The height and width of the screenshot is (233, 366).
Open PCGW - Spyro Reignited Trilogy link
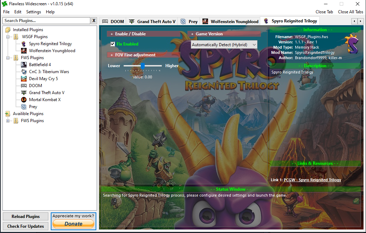[312, 180]
